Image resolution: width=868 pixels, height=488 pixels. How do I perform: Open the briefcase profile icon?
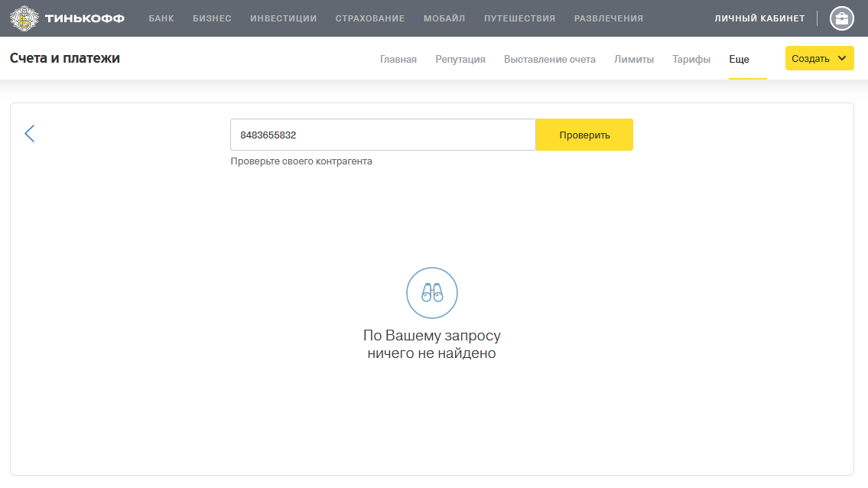[841, 18]
